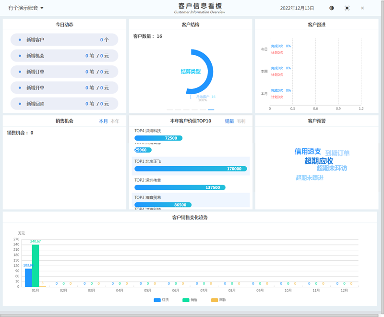Image resolution: width=384 pixels, height=317 pixels.
Task: Open the 新增订单 row in today's activity
Action: (x=64, y=72)
